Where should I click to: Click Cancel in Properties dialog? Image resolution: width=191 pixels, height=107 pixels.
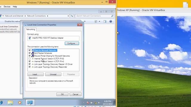76,94
